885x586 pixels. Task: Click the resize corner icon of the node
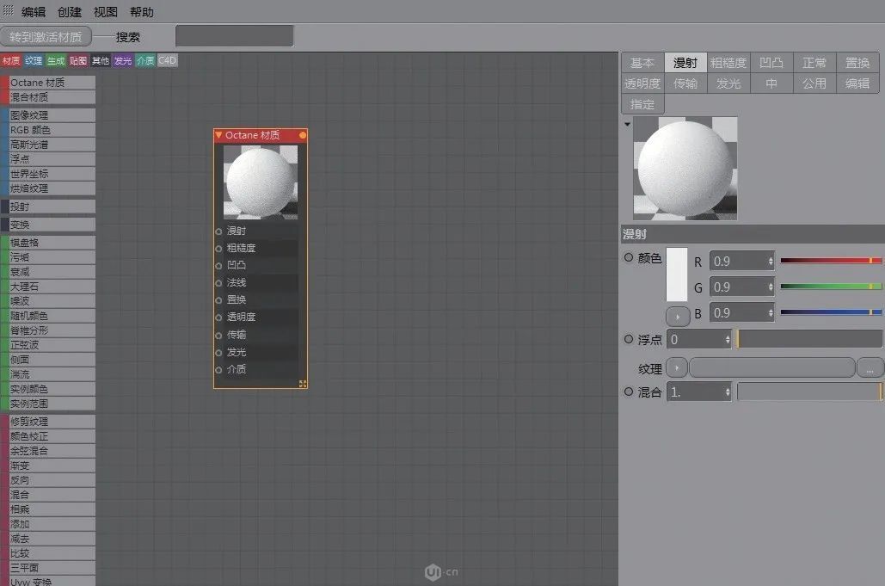(x=303, y=384)
